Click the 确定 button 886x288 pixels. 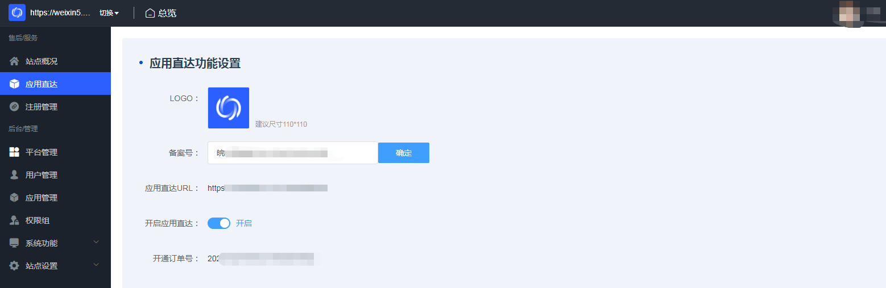[x=404, y=153]
